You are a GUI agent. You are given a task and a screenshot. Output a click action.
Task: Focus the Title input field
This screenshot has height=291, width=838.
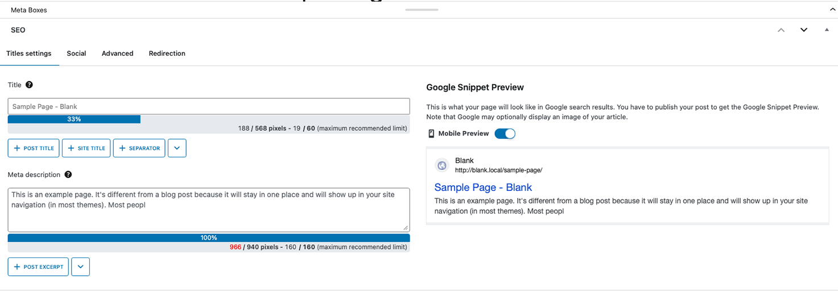[209, 106]
